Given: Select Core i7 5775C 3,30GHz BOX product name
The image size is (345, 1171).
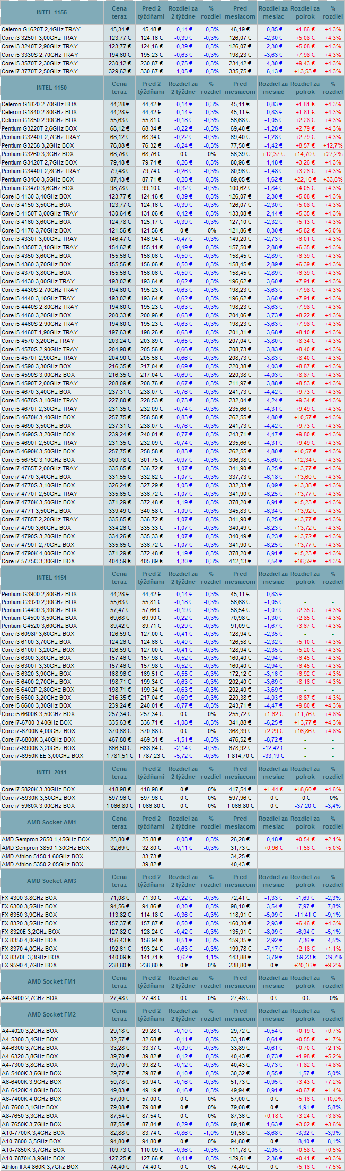Looking at the screenshot, I should (x=38, y=562).
